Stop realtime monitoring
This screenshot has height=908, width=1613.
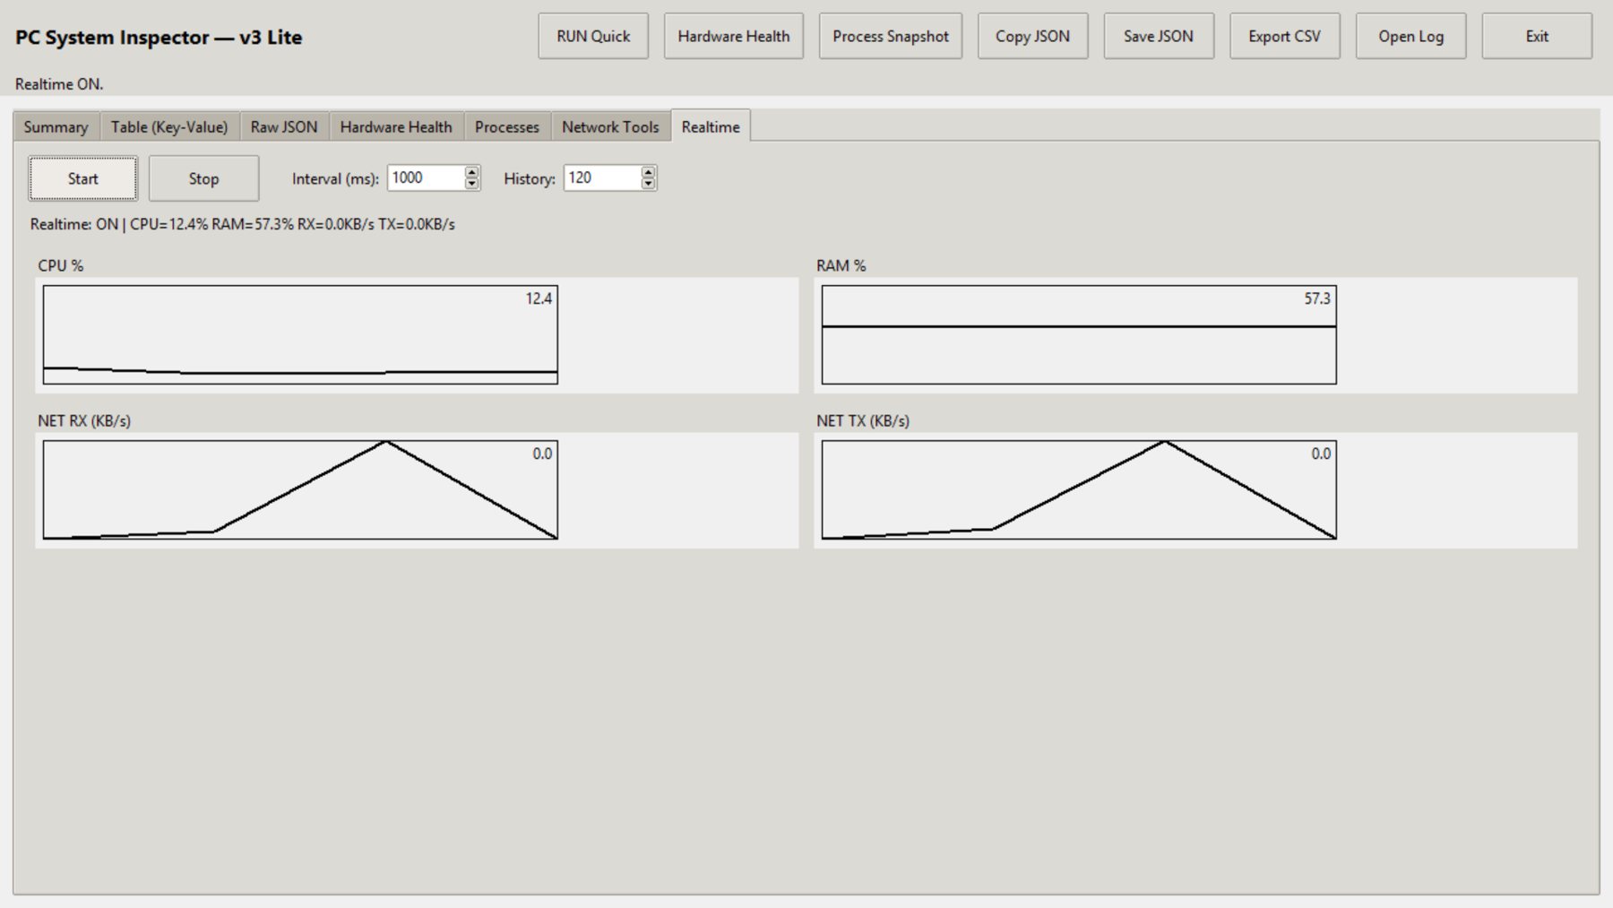203,178
